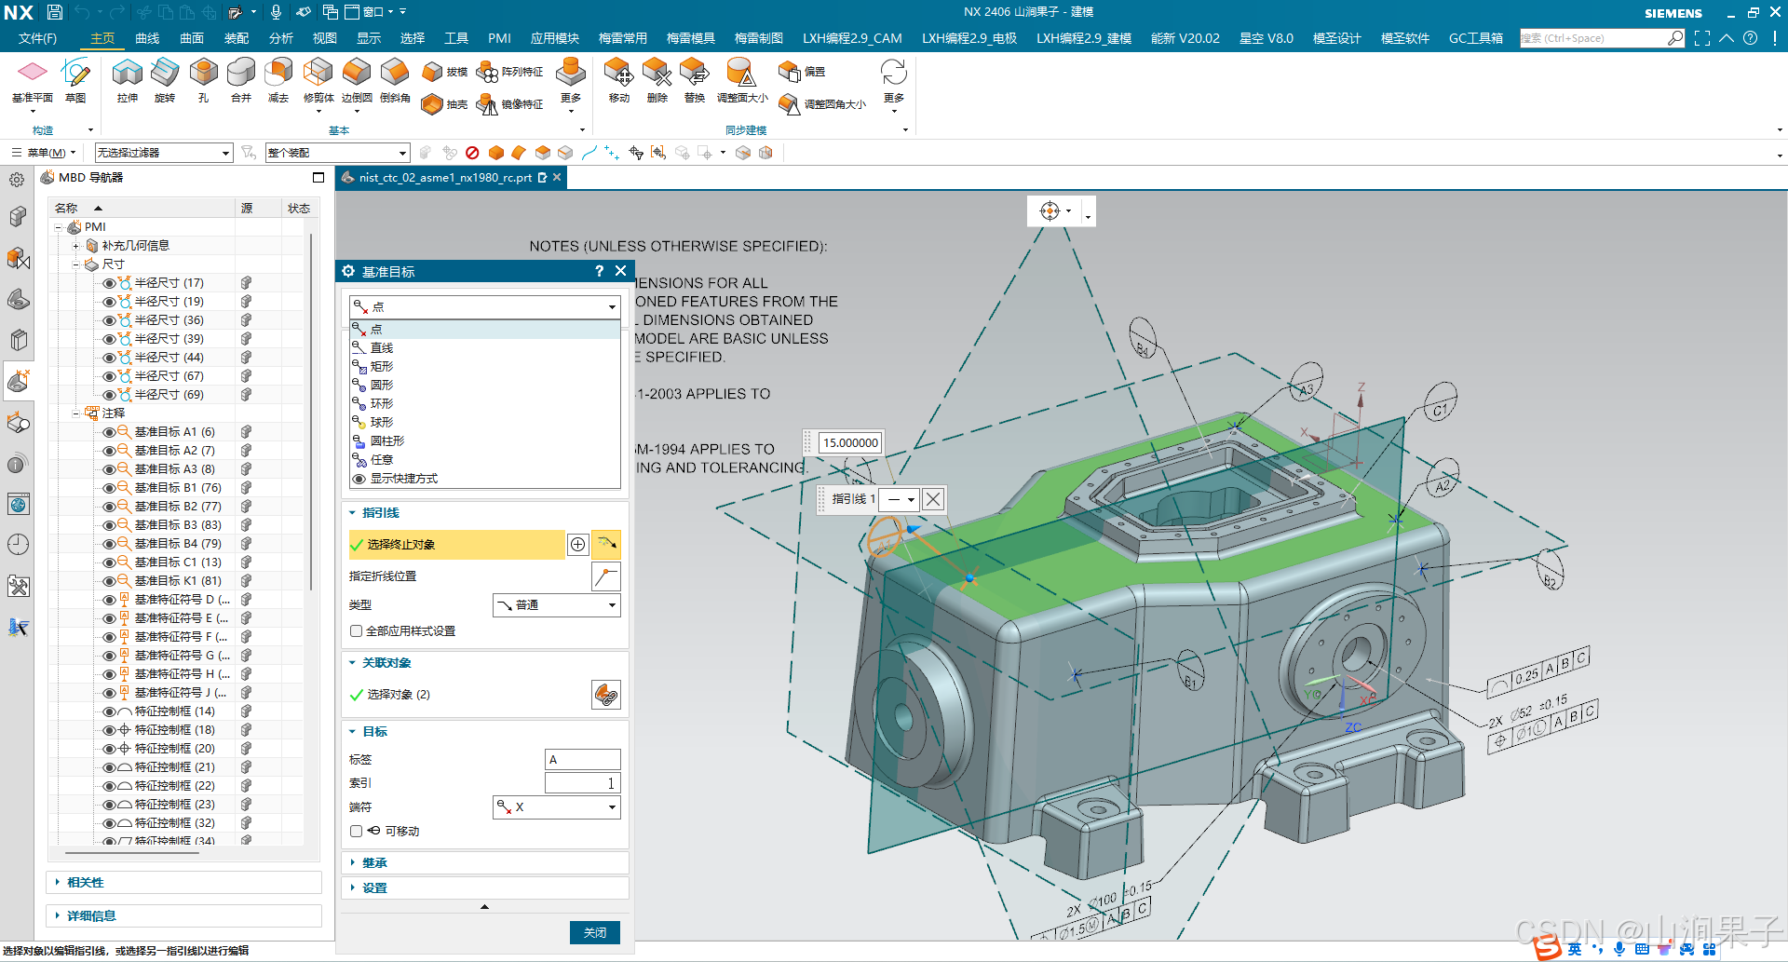Click the 15.000000 value box in viewport

click(x=849, y=442)
